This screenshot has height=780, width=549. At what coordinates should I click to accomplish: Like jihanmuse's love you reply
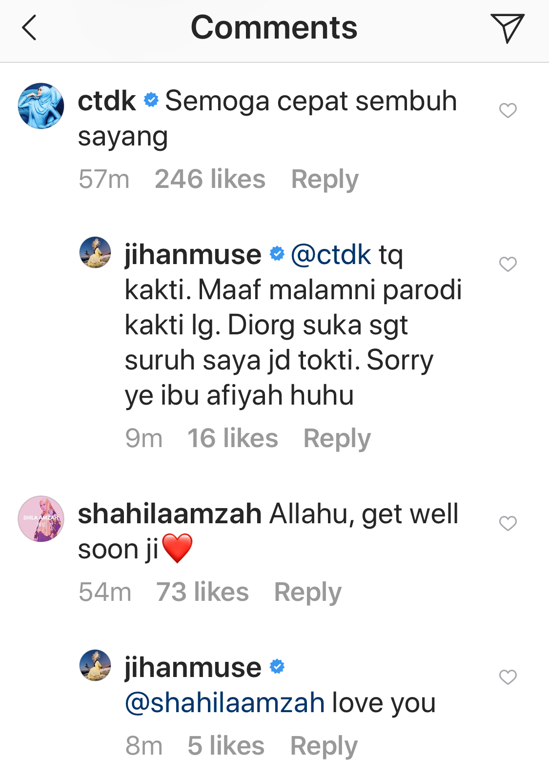(508, 677)
